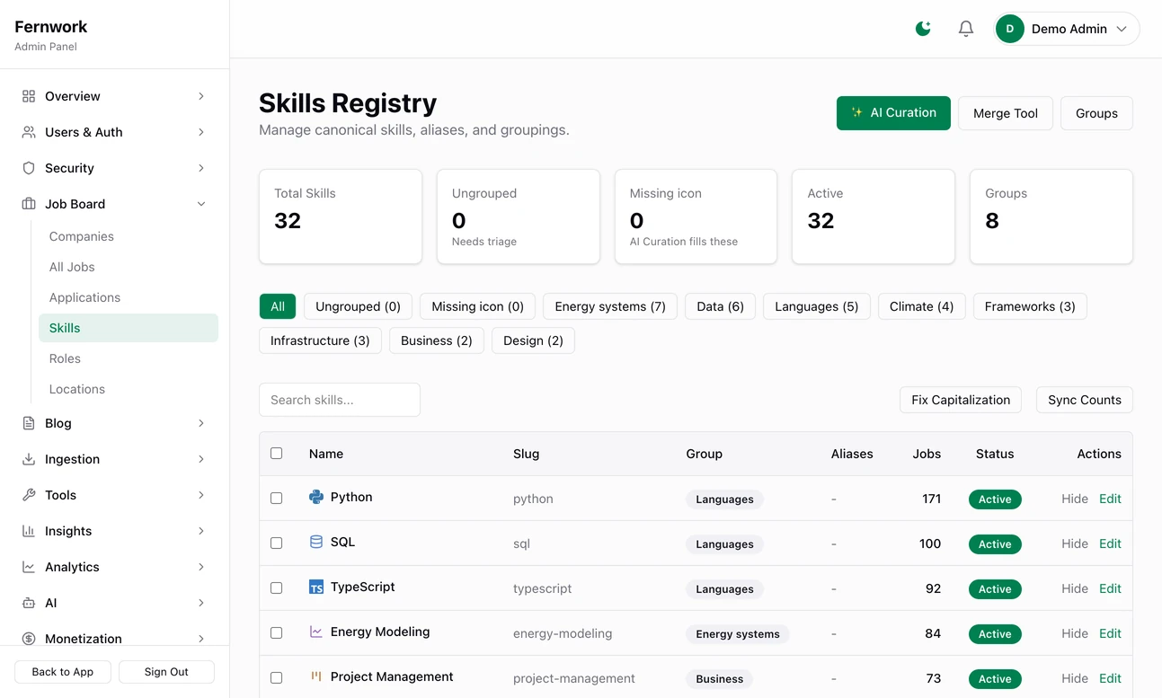Click the TypeScript TS icon
The width and height of the screenshot is (1162, 698).
tap(316, 587)
